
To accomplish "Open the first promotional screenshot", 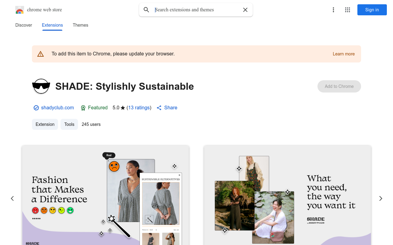I will [105, 196].
